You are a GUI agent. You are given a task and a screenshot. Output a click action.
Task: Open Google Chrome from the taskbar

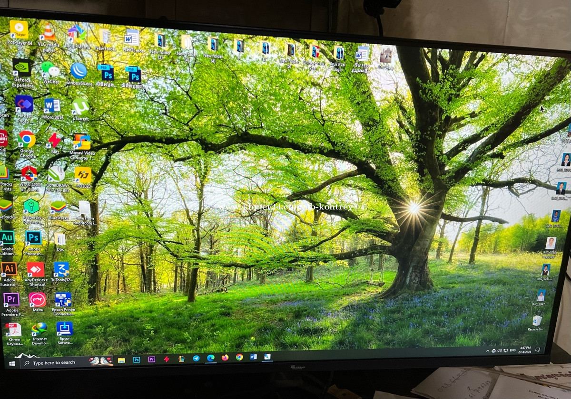tap(239, 357)
